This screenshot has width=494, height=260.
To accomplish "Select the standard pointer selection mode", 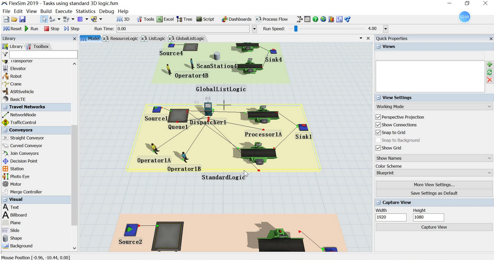I will coord(44,19).
